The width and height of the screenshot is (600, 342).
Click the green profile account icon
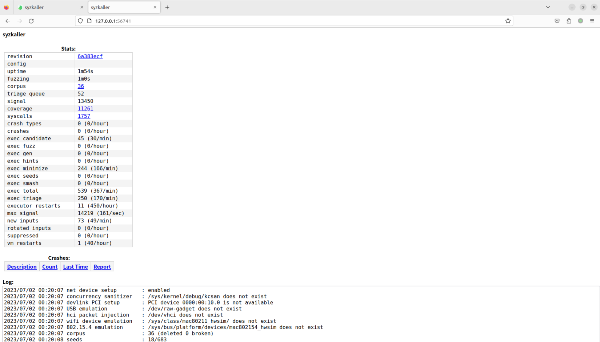pos(580,21)
